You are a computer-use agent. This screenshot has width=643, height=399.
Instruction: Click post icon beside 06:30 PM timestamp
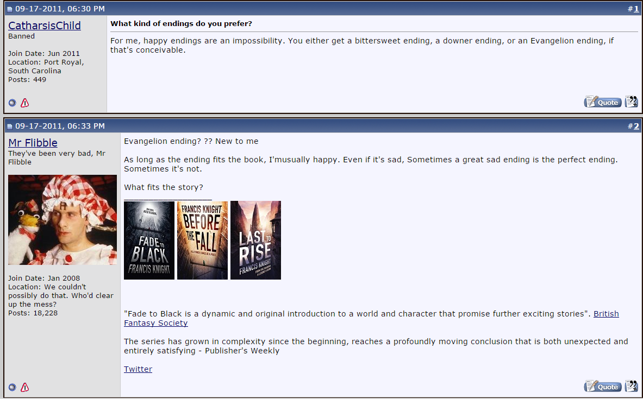point(10,9)
